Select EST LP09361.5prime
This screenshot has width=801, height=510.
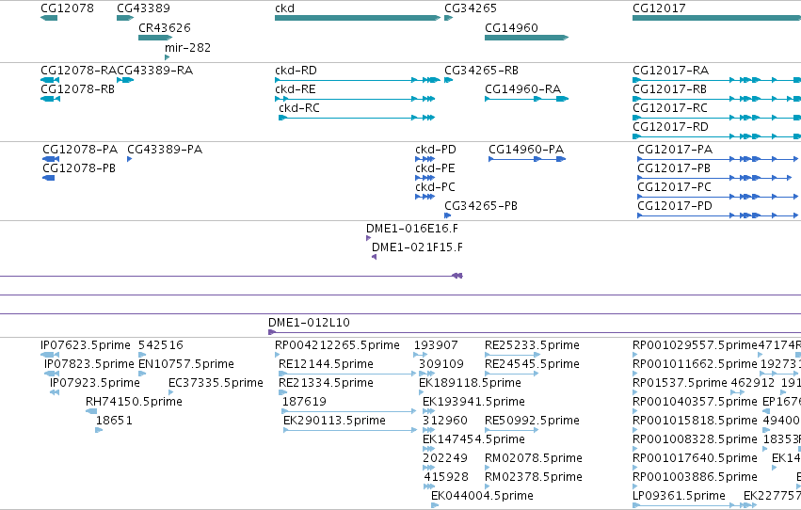point(679,497)
